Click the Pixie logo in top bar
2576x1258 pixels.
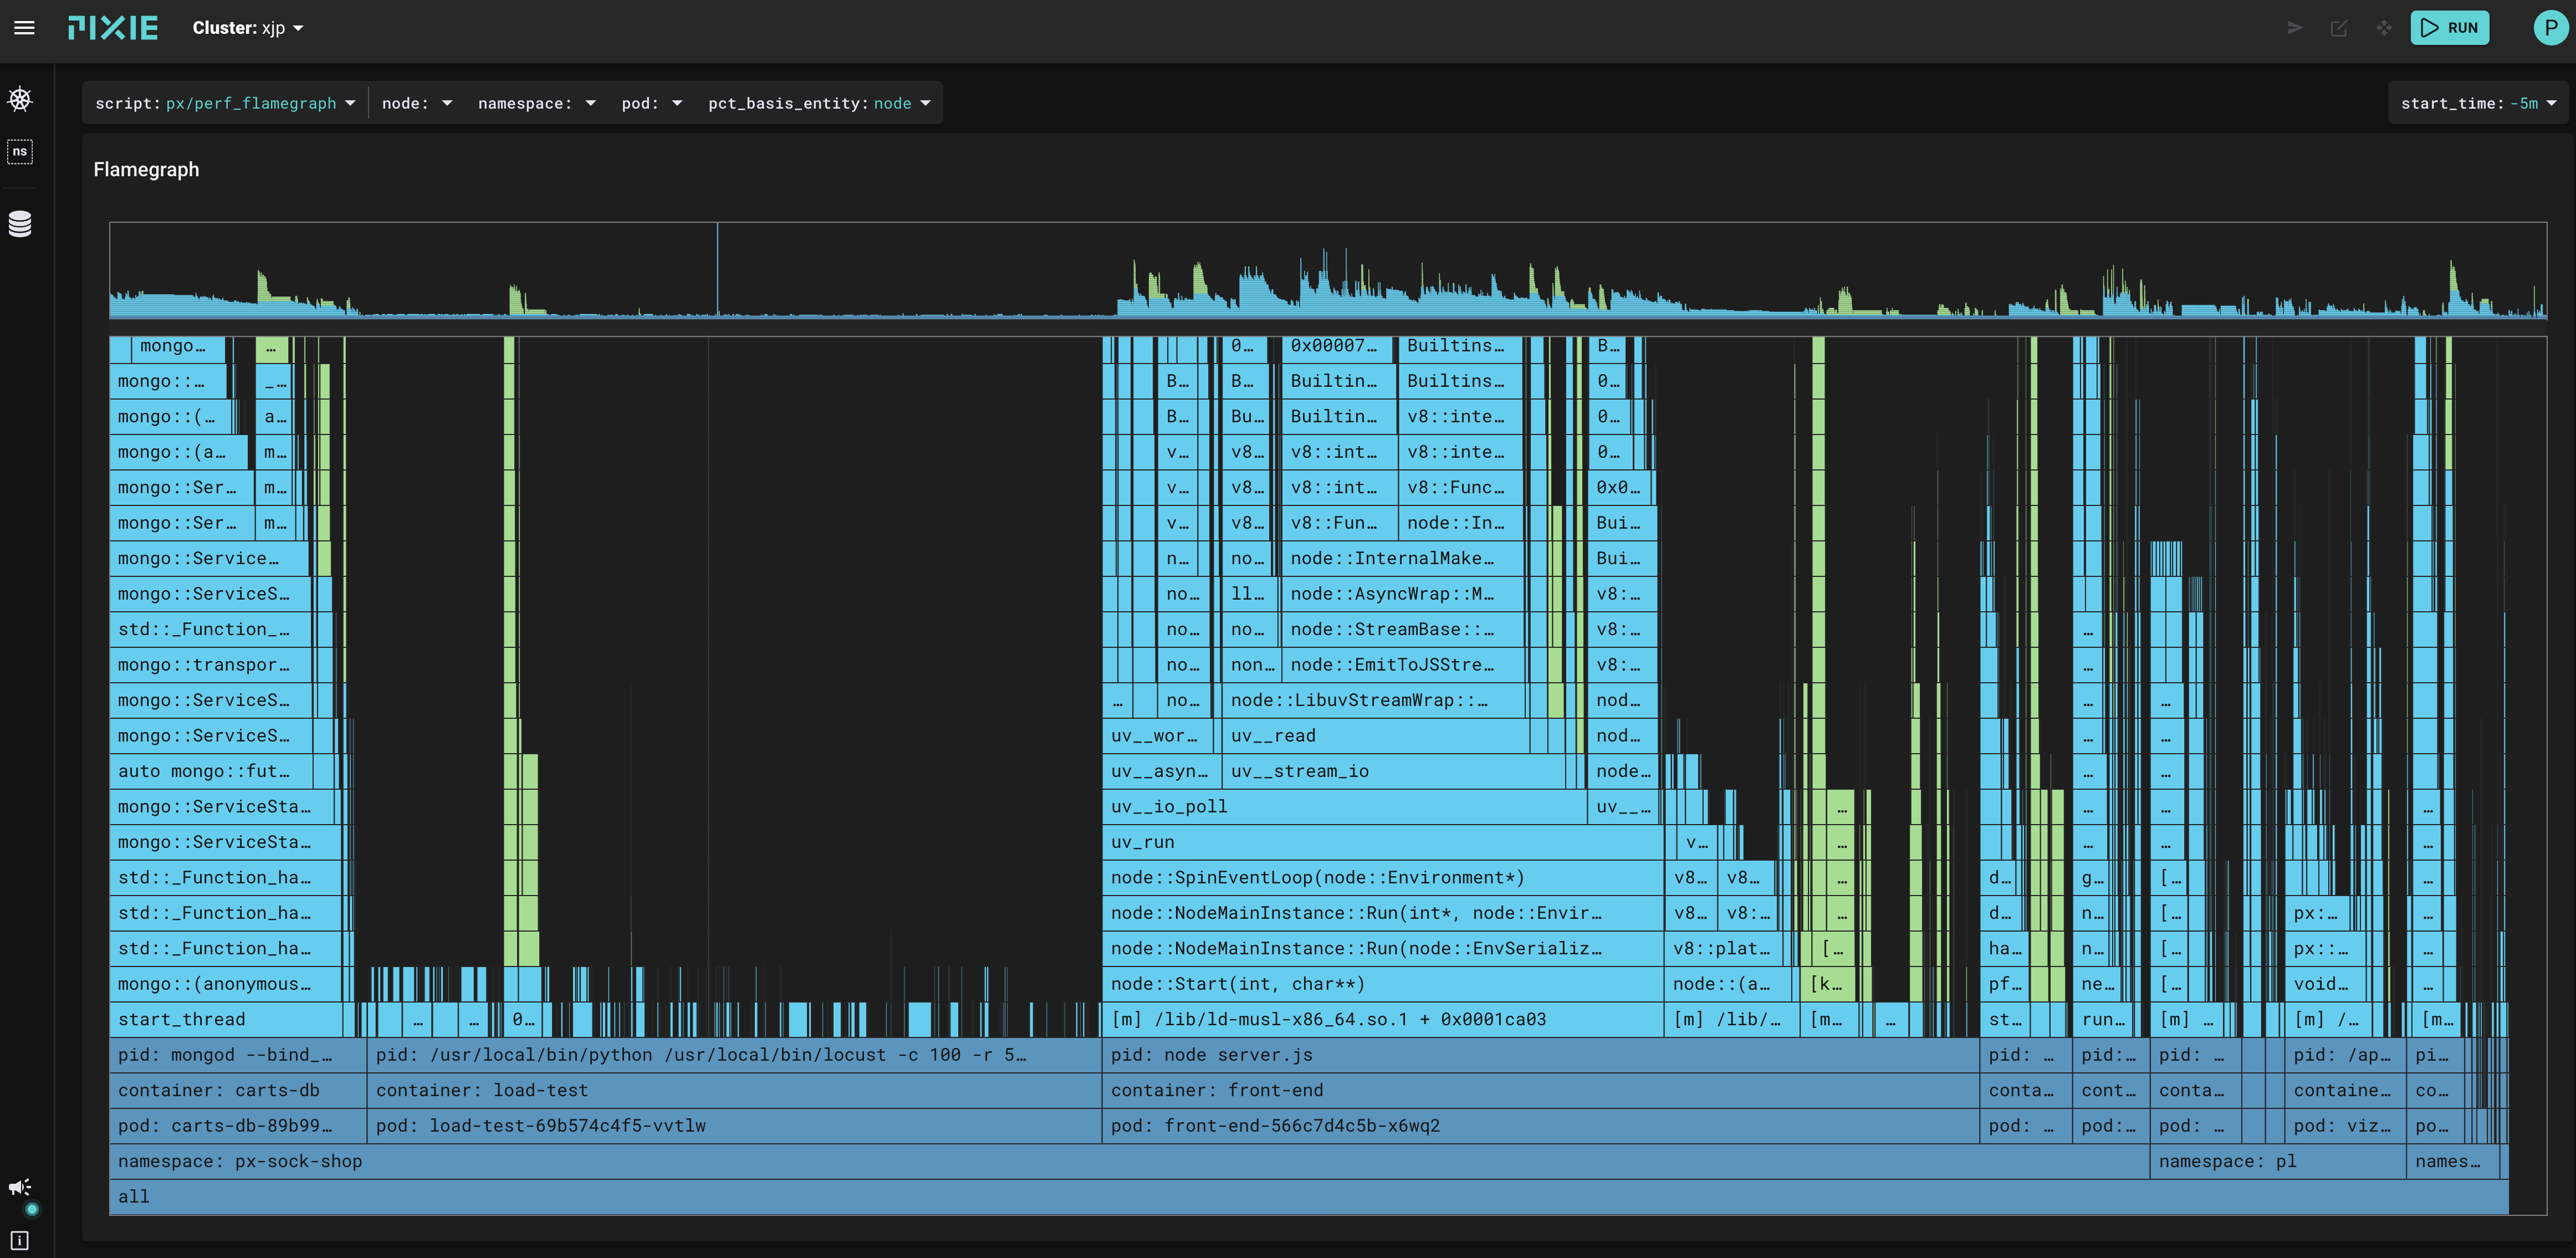(112, 28)
